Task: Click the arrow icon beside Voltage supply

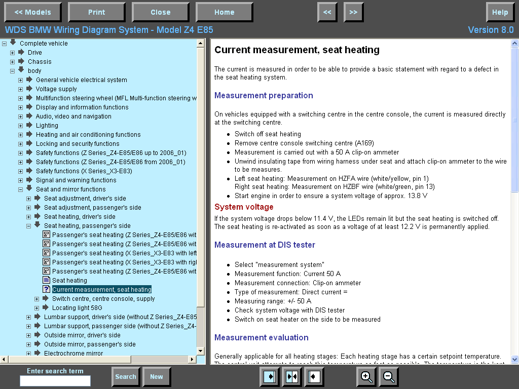Action: [29, 89]
